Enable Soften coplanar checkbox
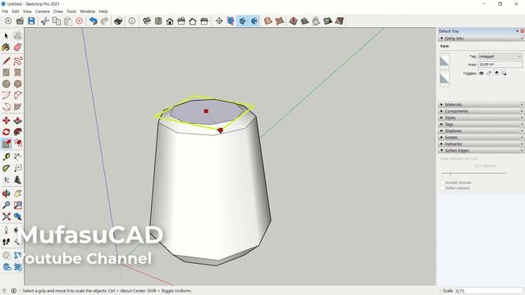Viewport: 525px width, 295px height. click(x=443, y=188)
